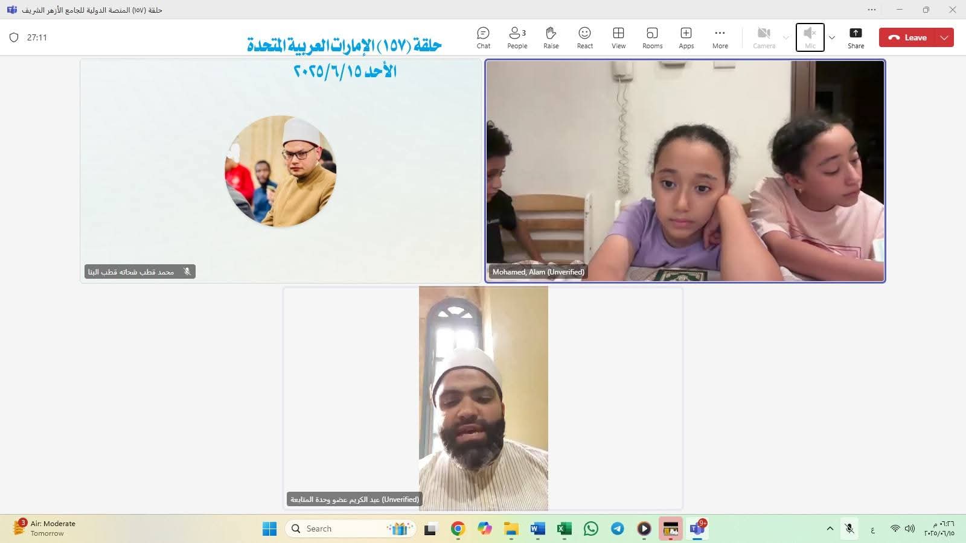The image size is (966, 543).
Task: Show the People participants list
Action: 517,37
